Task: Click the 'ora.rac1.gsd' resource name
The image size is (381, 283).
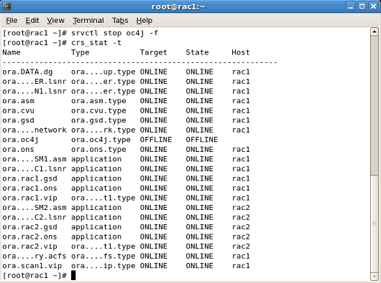Action: tap(30, 178)
